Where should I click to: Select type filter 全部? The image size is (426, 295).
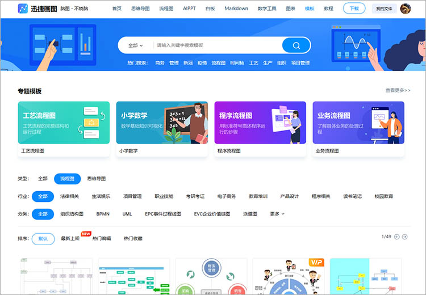(x=43, y=179)
